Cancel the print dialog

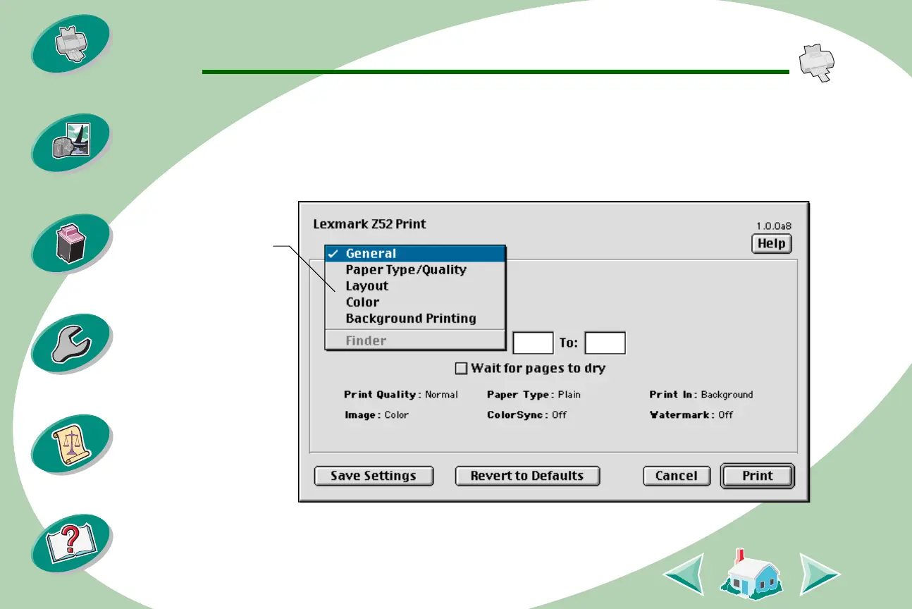(x=677, y=476)
